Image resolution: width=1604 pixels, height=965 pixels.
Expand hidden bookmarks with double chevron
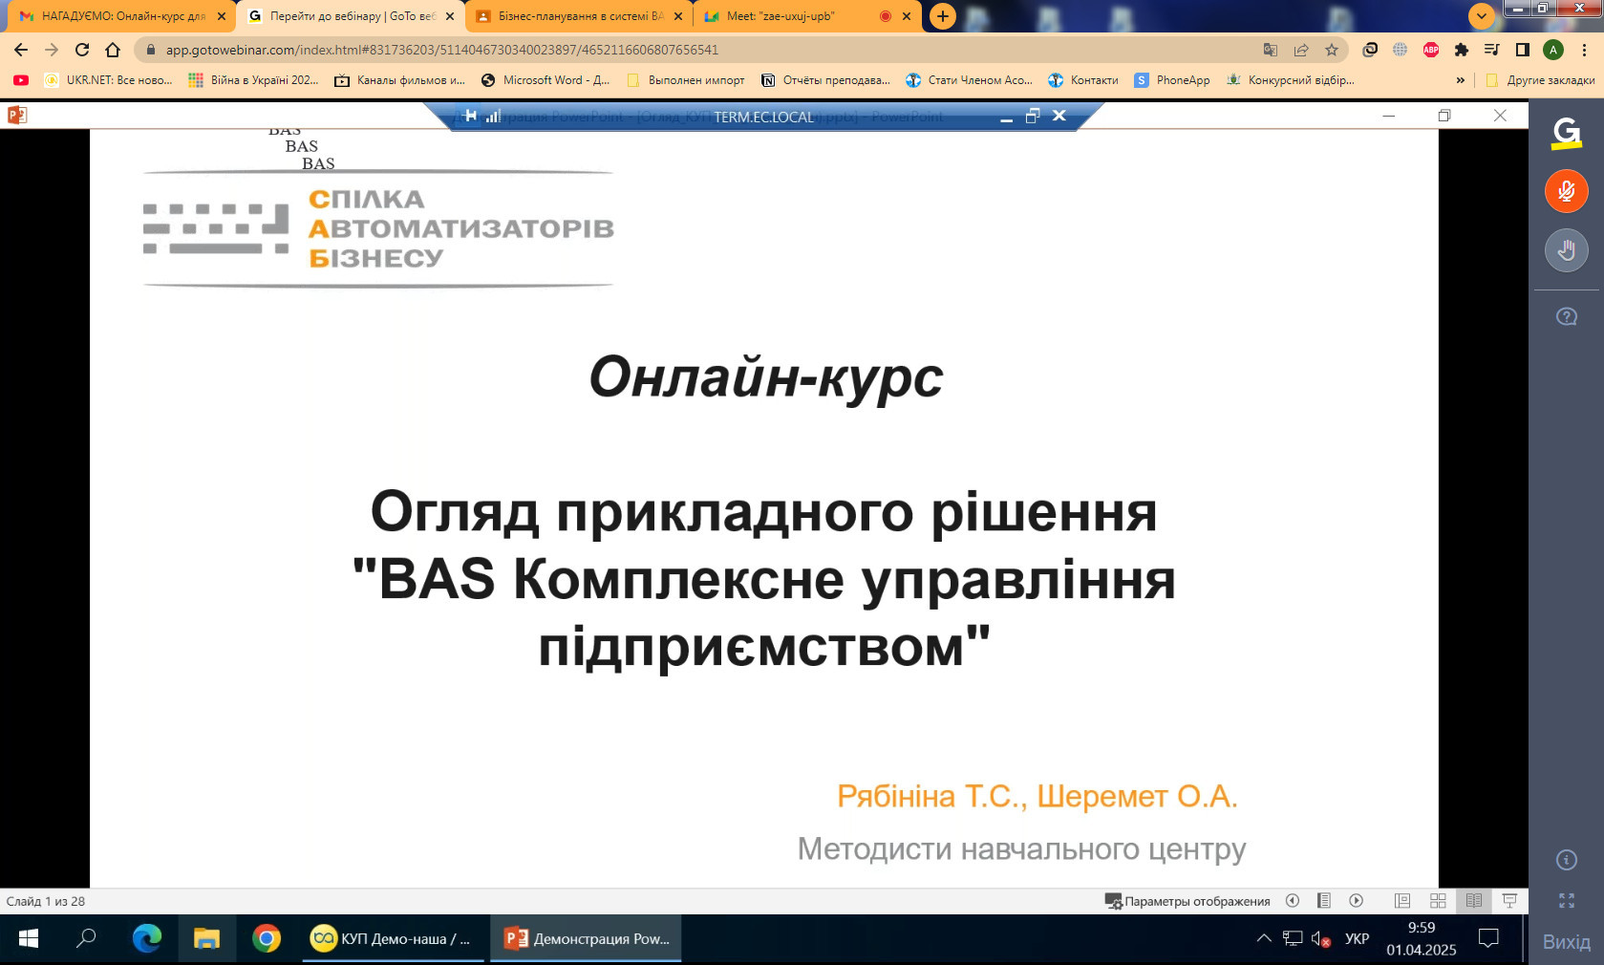(1460, 80)
